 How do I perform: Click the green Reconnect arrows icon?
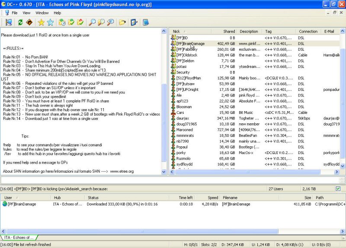[x=20, y=22]
